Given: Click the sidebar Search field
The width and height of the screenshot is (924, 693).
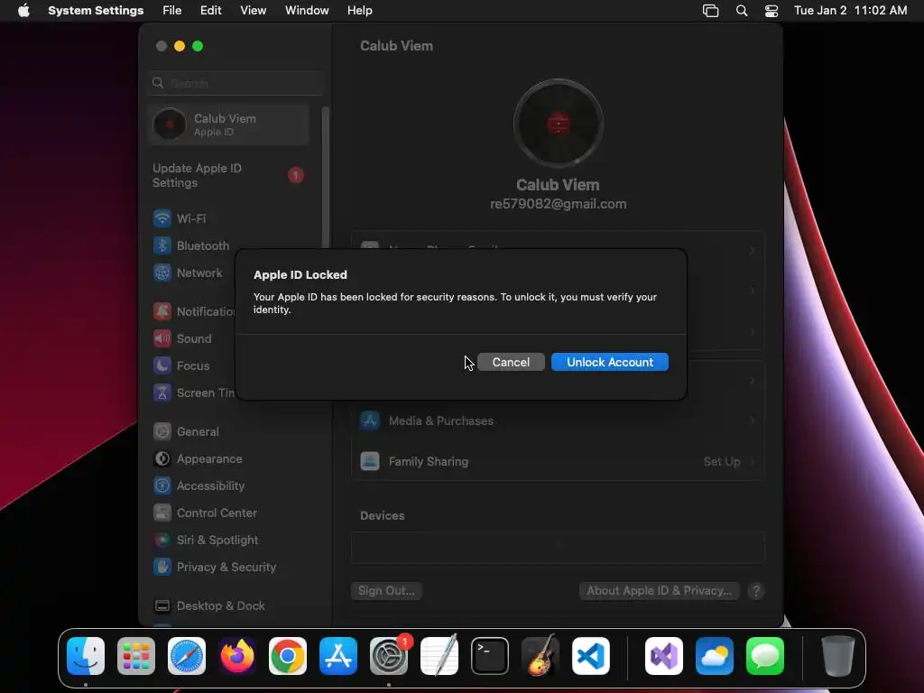Looking at the screenshot, I should point(235,83).
